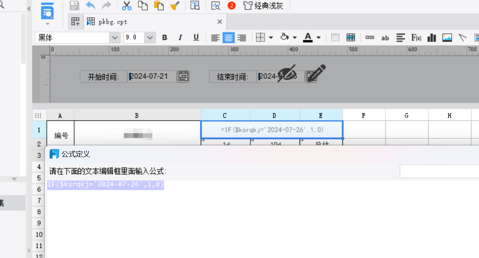Select row header 1
This screenshot has height=258, width=479.
point(39,130)
